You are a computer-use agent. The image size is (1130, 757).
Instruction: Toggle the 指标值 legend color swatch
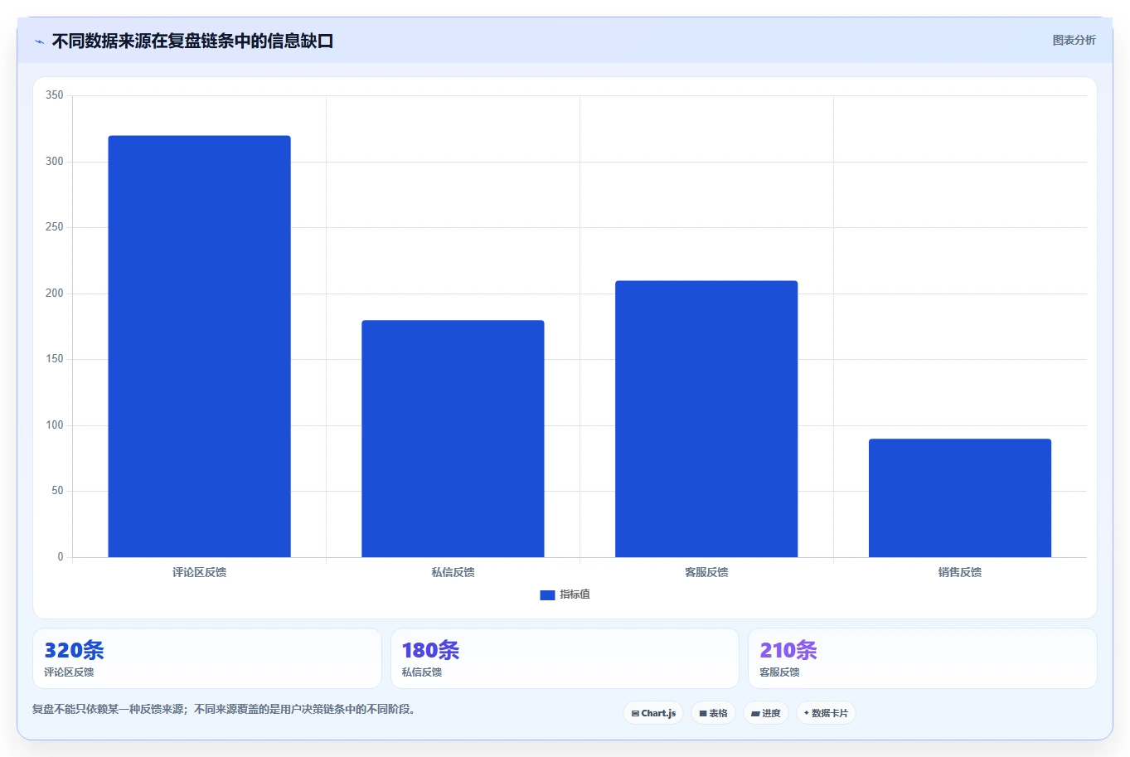(547, 594)
